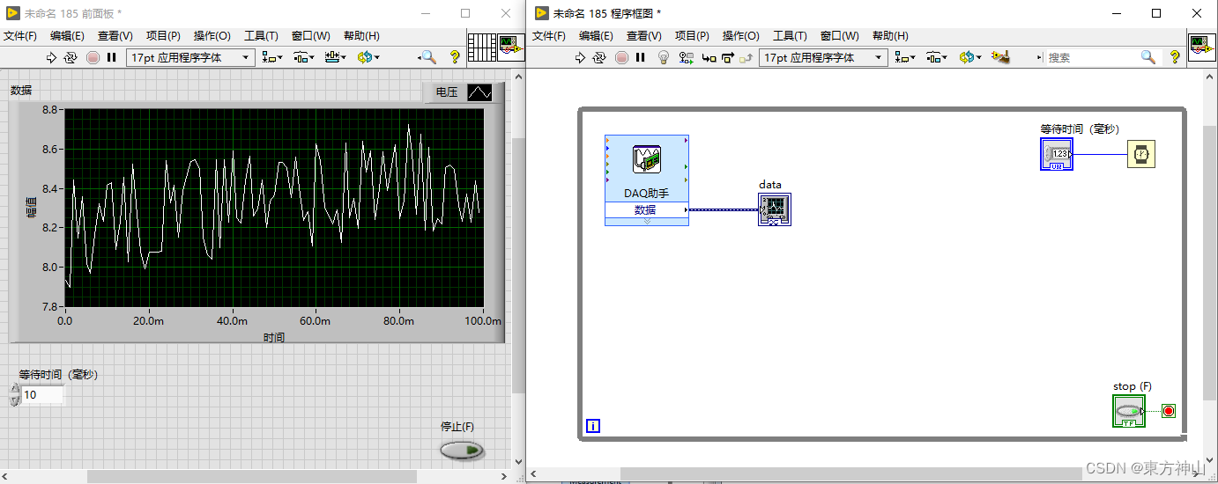Run the VI in front panel window
This screenshot has height=484, width=1218.
click(51, 57)
